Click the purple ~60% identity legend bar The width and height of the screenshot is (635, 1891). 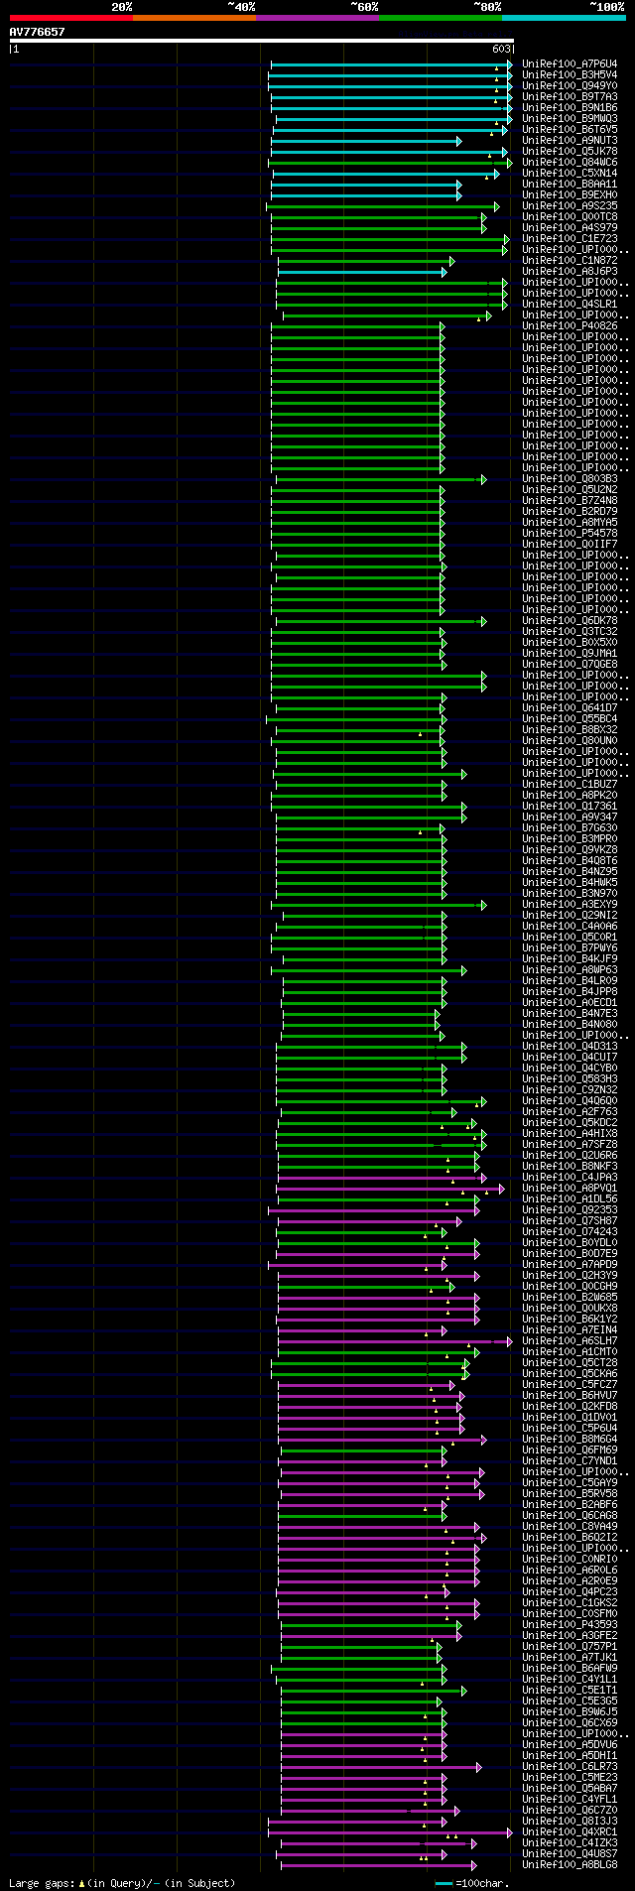[317, 17]
